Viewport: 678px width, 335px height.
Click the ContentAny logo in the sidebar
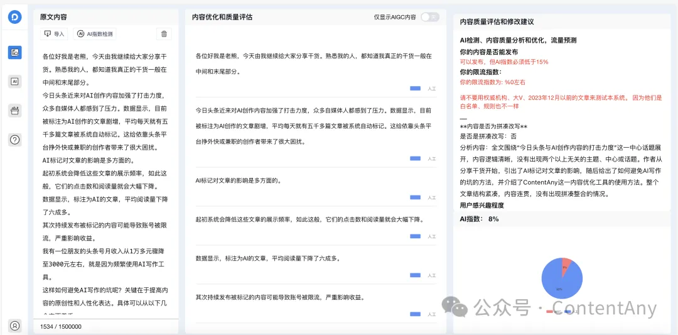15,18
